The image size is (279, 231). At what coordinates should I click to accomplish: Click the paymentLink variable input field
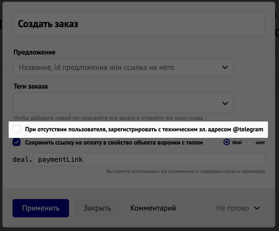[x=149, y=159]
